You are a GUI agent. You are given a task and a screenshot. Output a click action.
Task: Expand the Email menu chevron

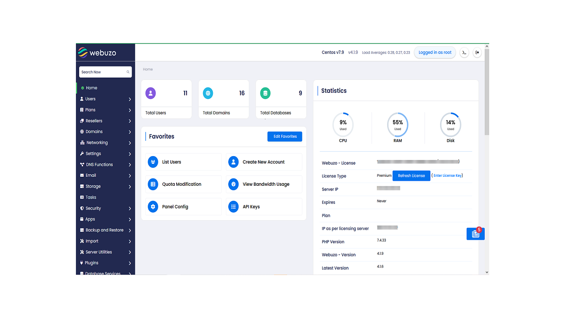pos(130,176)
